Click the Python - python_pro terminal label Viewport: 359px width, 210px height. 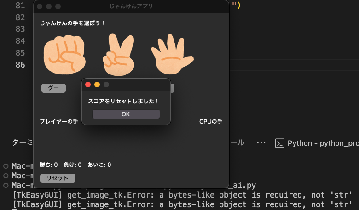[323, 143]
